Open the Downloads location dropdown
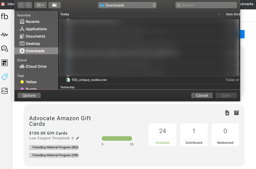Screen dimensions: 256x169 click(x=127, y=5)
